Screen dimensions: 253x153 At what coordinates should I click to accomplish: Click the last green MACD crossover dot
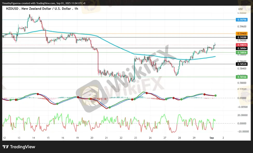[215, 96]
